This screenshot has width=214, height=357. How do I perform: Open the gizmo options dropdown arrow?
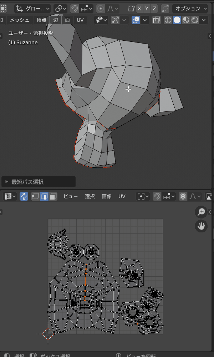[124, 20]
